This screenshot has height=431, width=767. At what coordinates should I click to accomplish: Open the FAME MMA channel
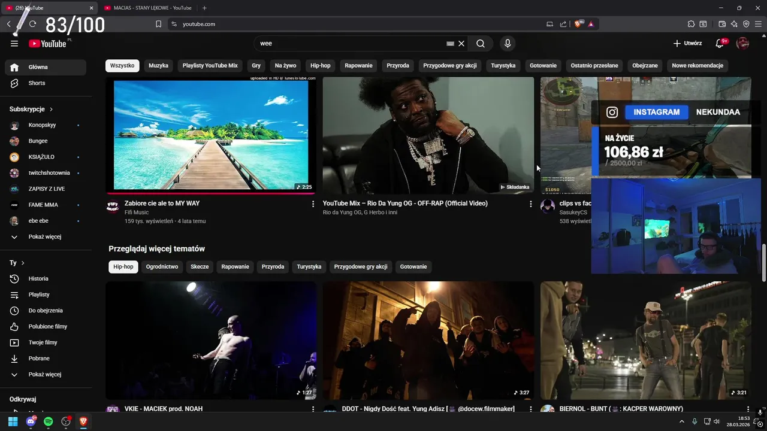pos(46,205)
